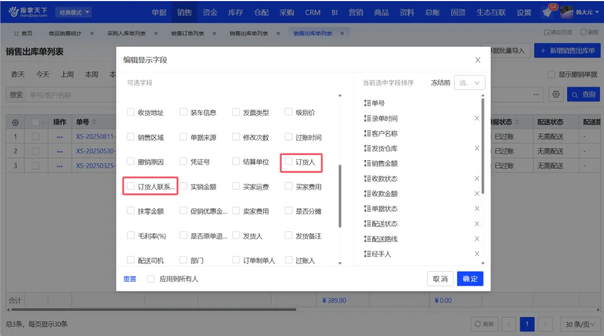Enable the 装车信息 field
The width and height of the screenshot is (604, 336).
pyautogui.click(x=183, y=112)
